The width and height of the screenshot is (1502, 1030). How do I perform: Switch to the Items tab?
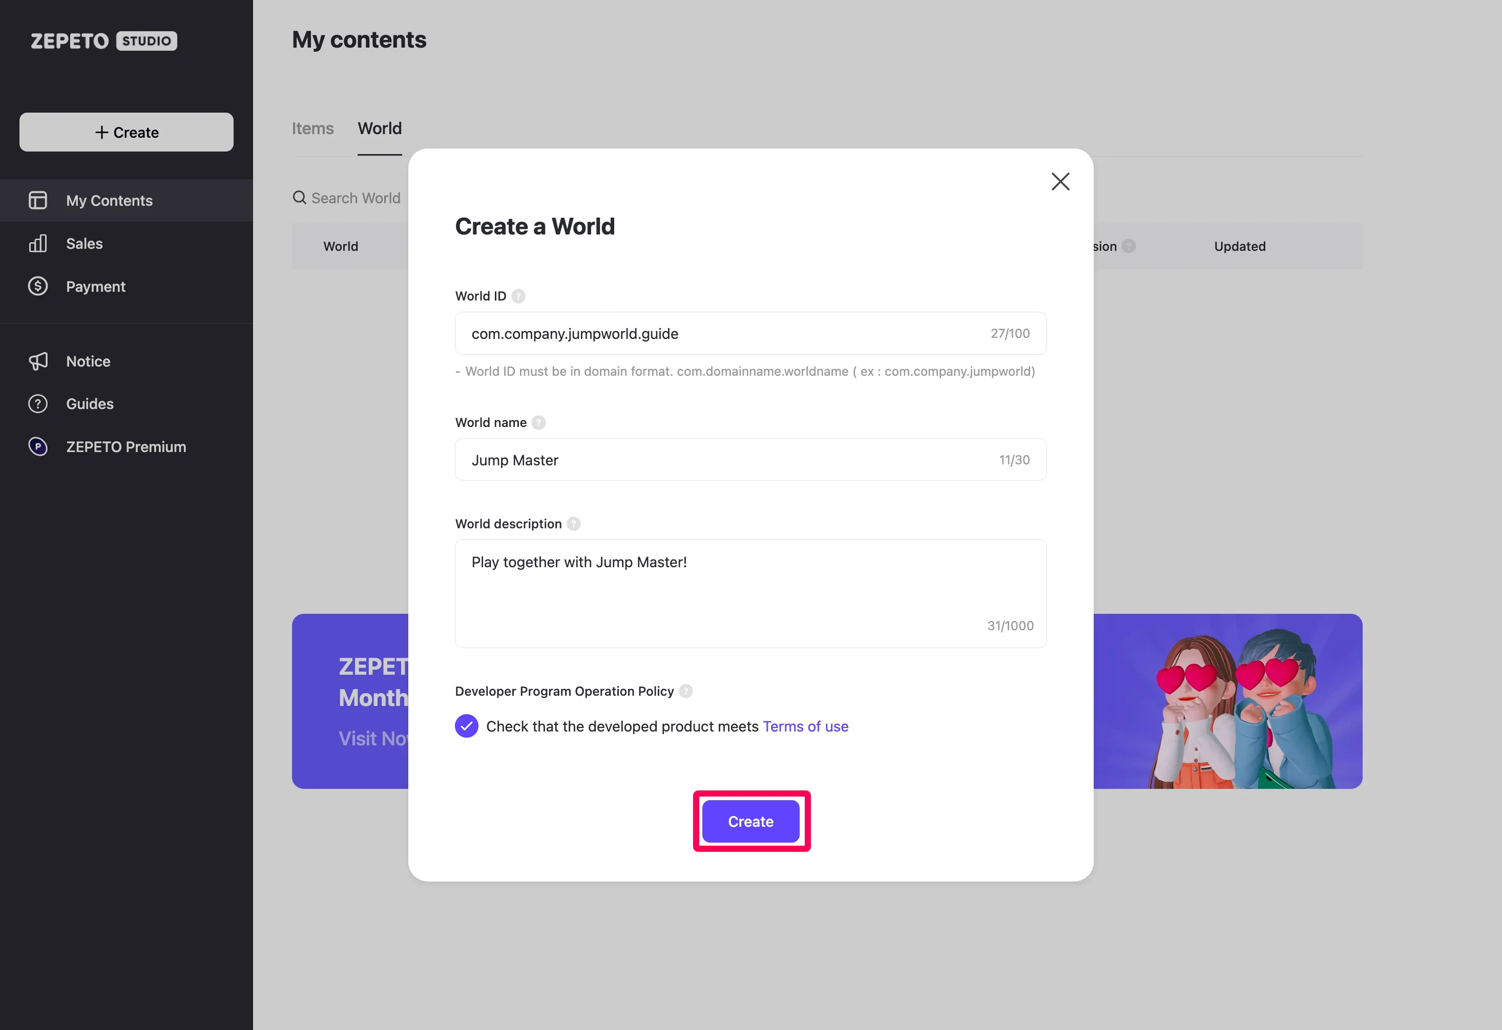pos(313,128)
